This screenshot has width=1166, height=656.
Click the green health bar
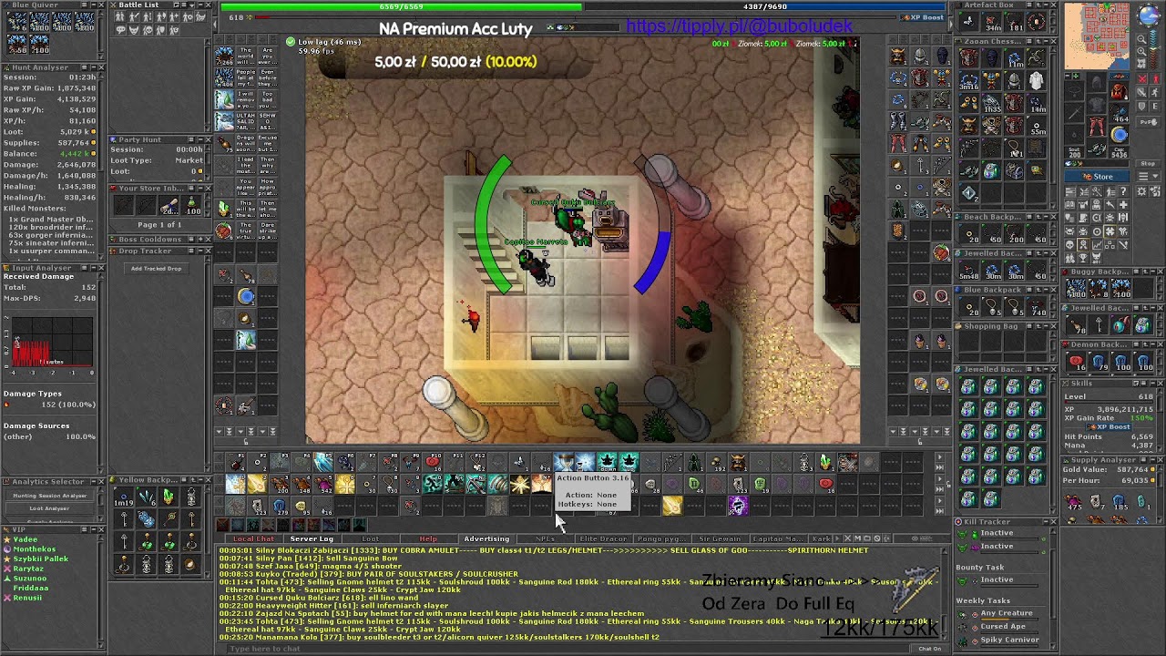point(401,6)
